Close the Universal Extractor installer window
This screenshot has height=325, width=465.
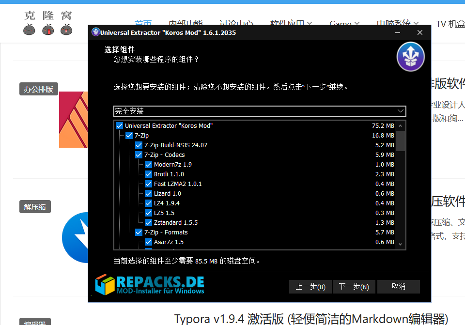click(420, 32)
